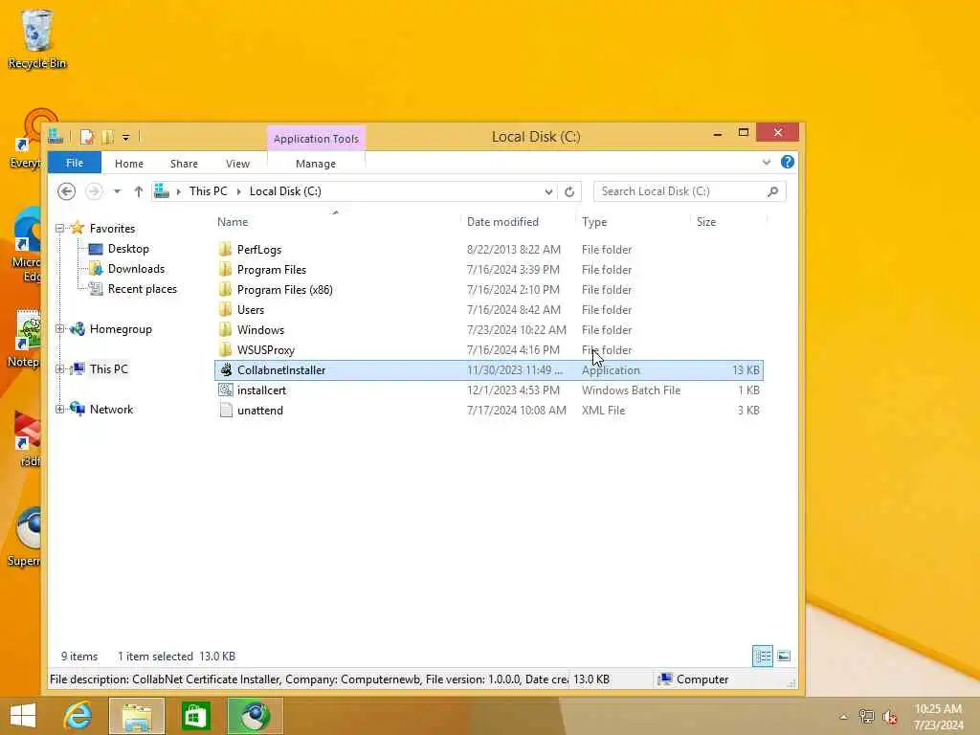The height and width of the screenshot is (735, 980).
Task: Open File Explorer taskbar button
Action: tap(137, 716)
